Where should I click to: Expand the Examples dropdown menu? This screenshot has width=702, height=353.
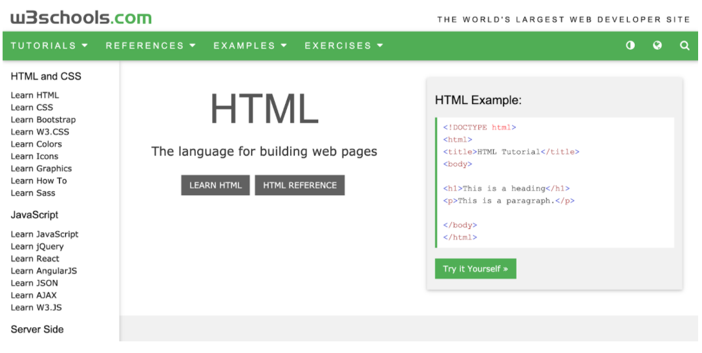tap(250, 46)
